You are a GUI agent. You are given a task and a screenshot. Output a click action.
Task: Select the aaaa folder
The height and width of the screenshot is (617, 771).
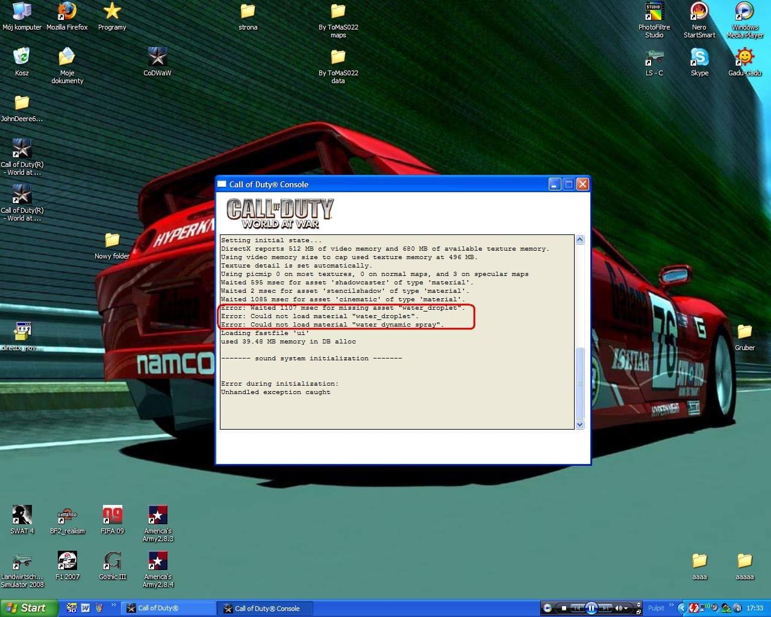[699, 566]
